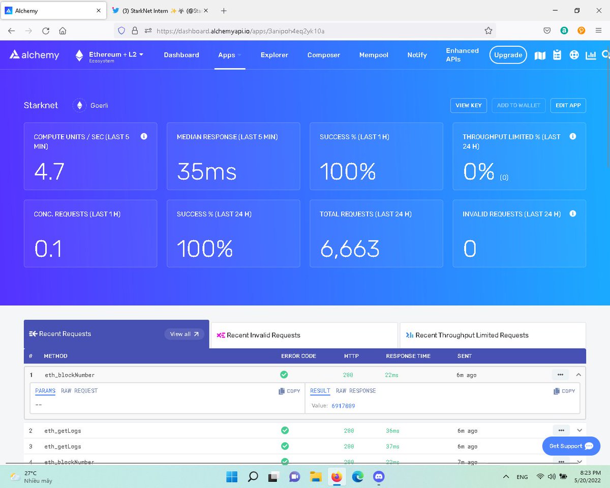Switch to Recent Throughput Limited Requests tab
This screenshot has height=488, width=610.
[x=493, y=335]
